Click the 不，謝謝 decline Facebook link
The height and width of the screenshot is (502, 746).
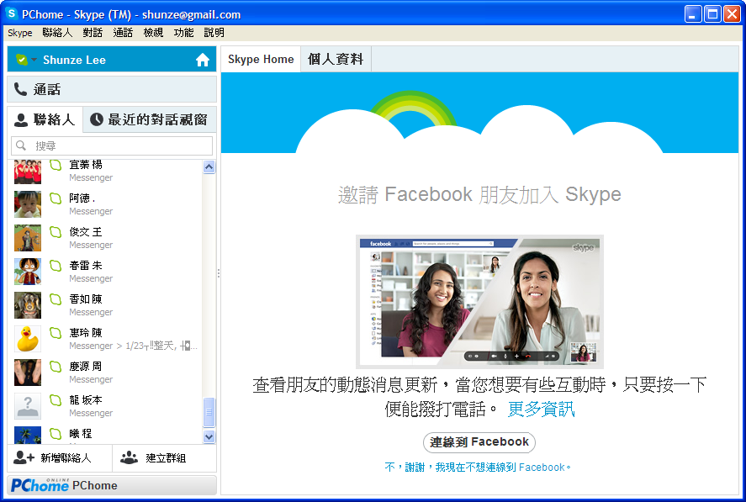coord(478,468)
